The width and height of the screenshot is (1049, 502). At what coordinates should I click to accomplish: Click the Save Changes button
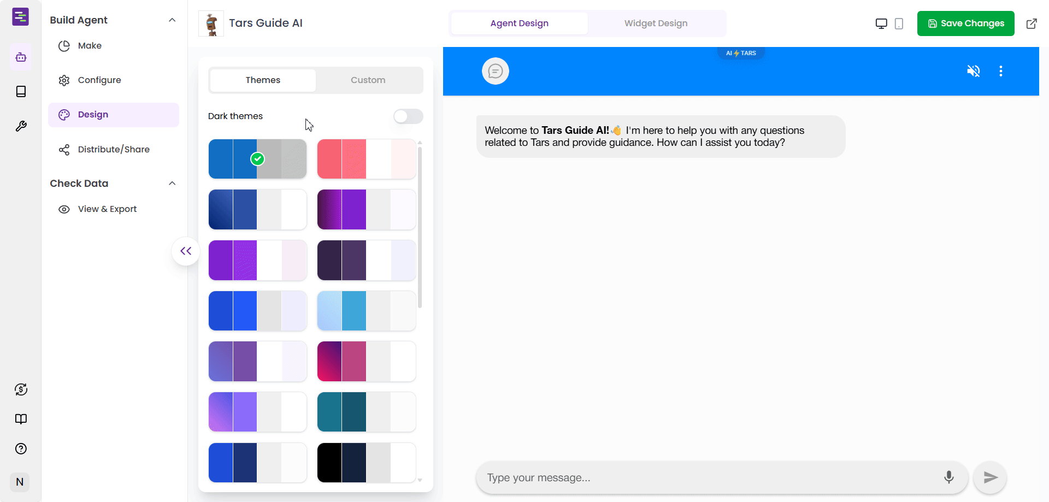[x=965, y=23]
